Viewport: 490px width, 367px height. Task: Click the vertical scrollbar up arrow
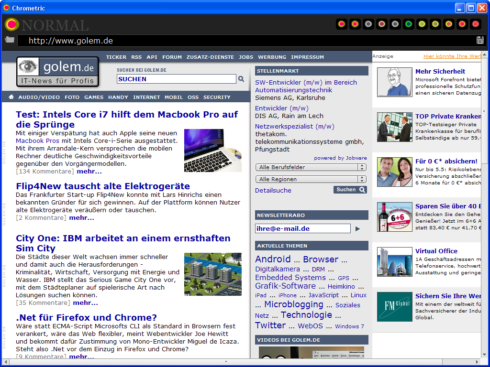tap(484, 54)
